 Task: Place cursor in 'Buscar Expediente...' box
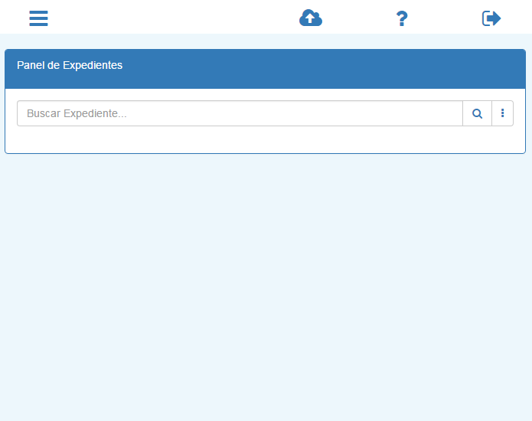(x=240, y=113)
